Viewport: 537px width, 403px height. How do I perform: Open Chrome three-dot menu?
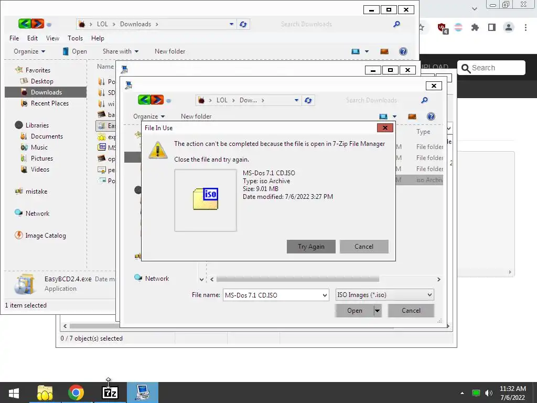(x=525, y=27)
